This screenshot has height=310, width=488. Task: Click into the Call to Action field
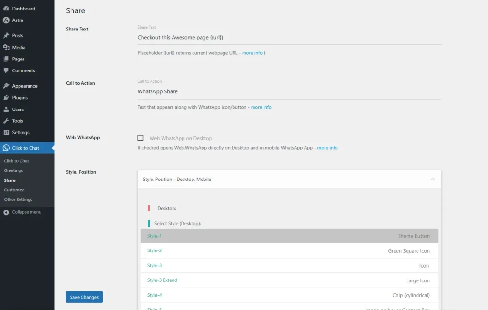click(x=289, y=91)
